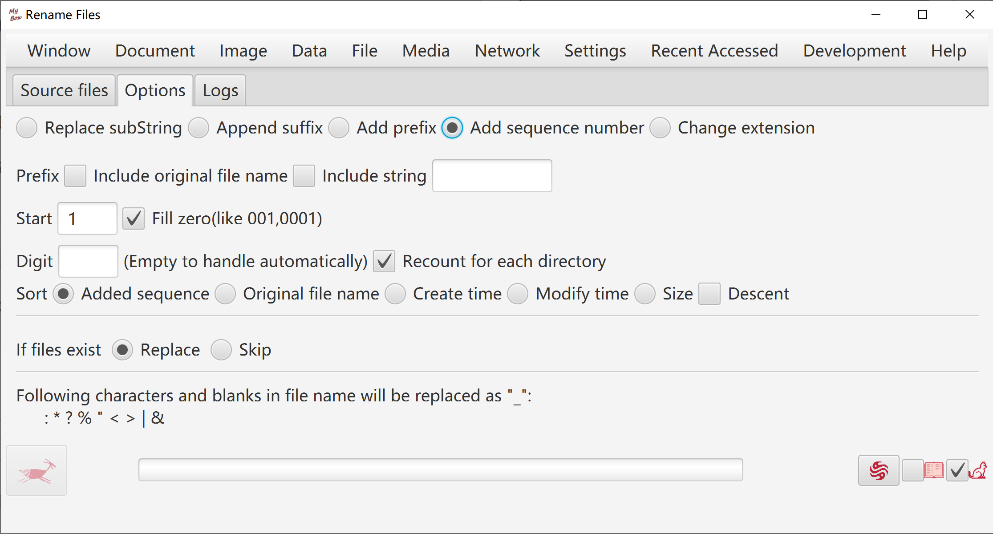
Task: Click the deer icon start button
Action: (x=36, y=470)
